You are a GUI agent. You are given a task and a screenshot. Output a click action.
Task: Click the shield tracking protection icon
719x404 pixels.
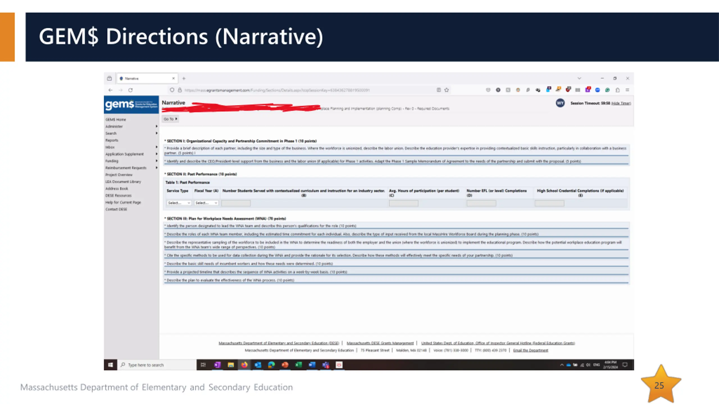pyautogui.click(x=172, y=90)
